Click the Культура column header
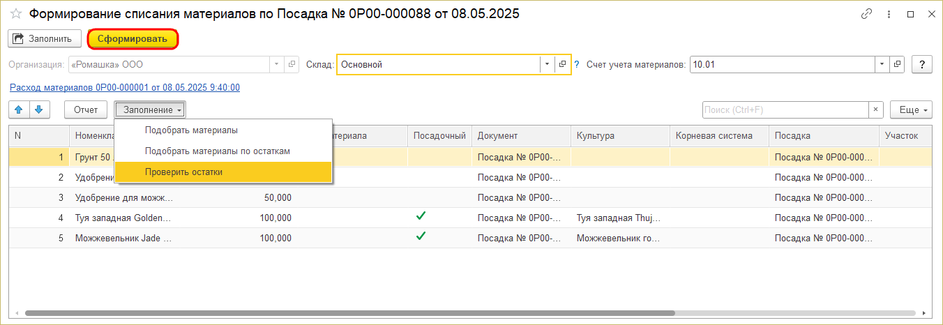The width and height of the screenshot is (943, 325). pos(620,136)
